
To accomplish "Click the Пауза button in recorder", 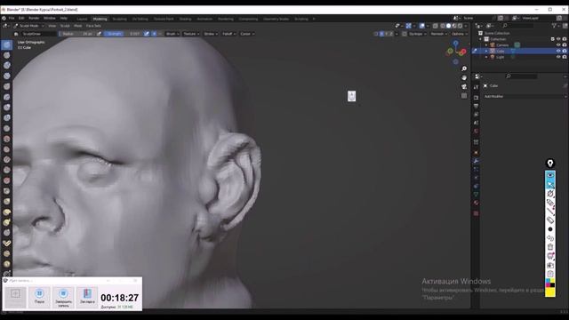I will 39,297.
